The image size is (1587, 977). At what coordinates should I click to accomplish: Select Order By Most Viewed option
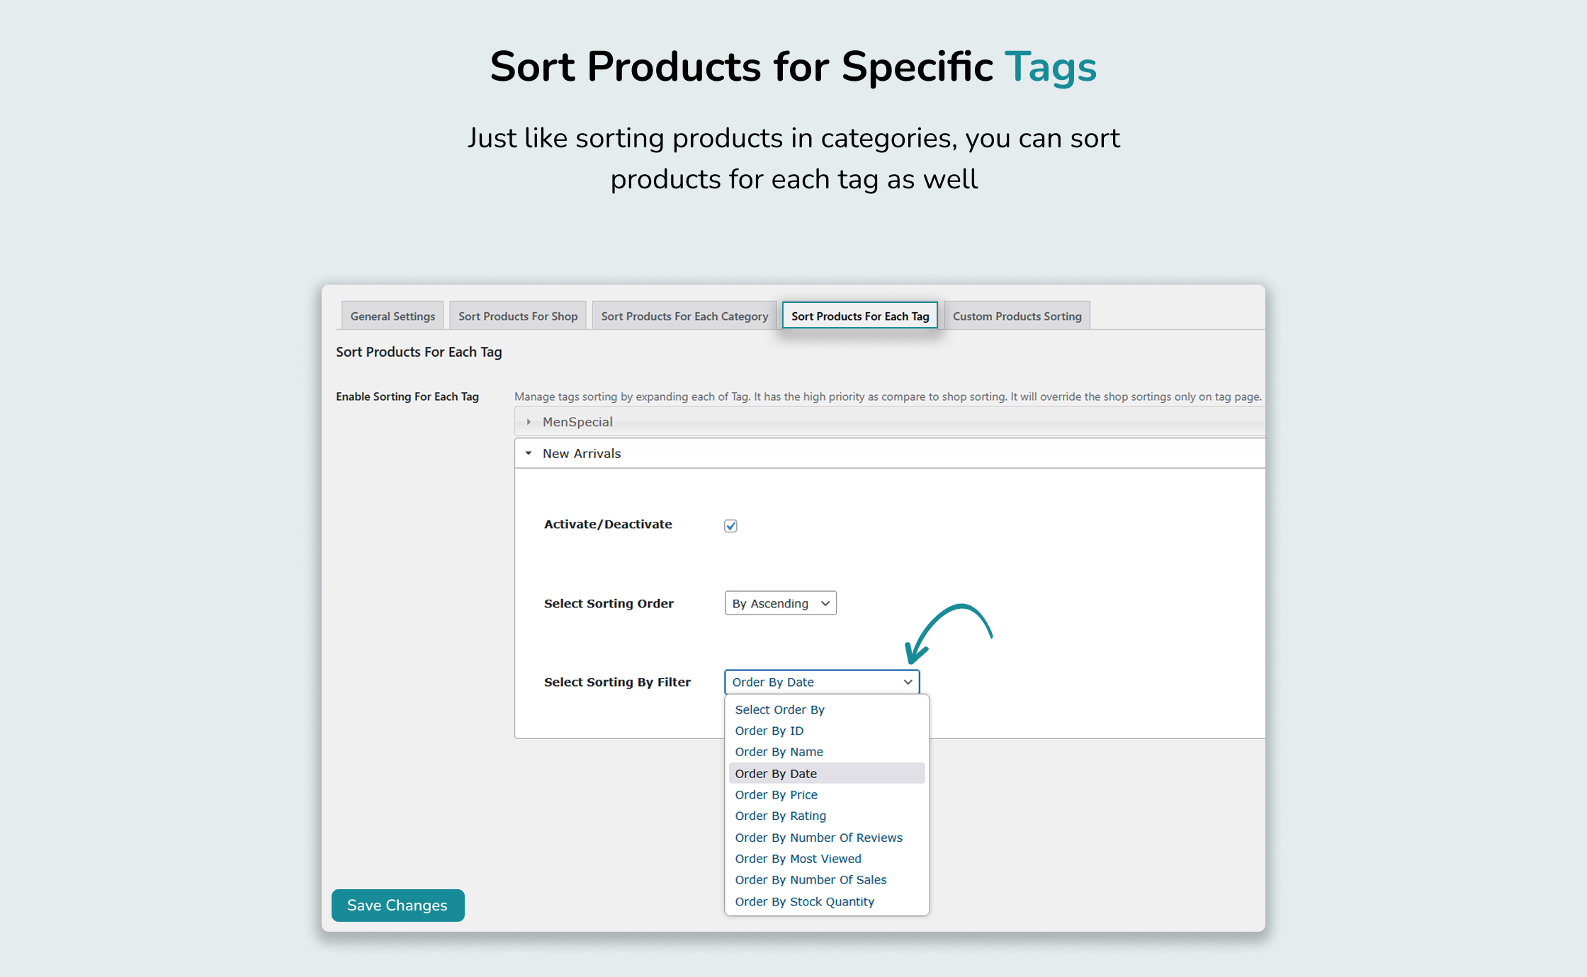tap(798, 858)
